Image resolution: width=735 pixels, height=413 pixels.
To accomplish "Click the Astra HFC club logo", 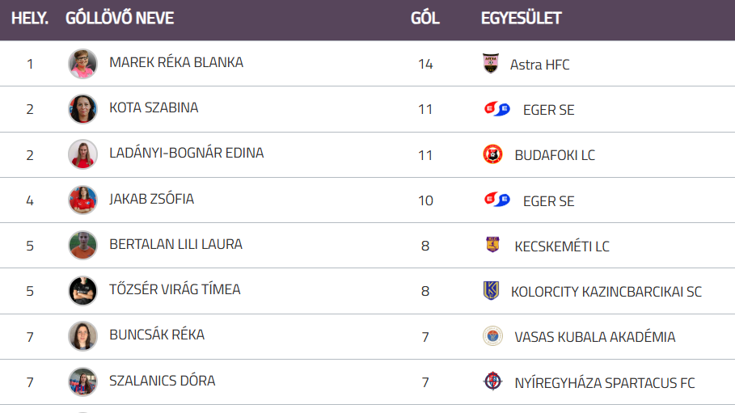I will click(491, 63).
